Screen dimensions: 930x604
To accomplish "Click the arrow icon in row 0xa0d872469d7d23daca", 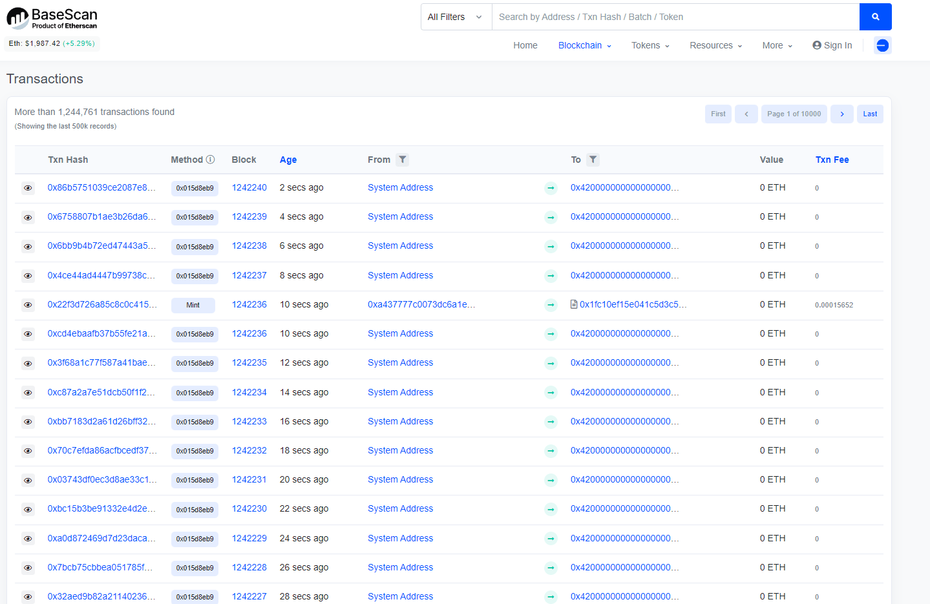I will click(x=551, y=539).
